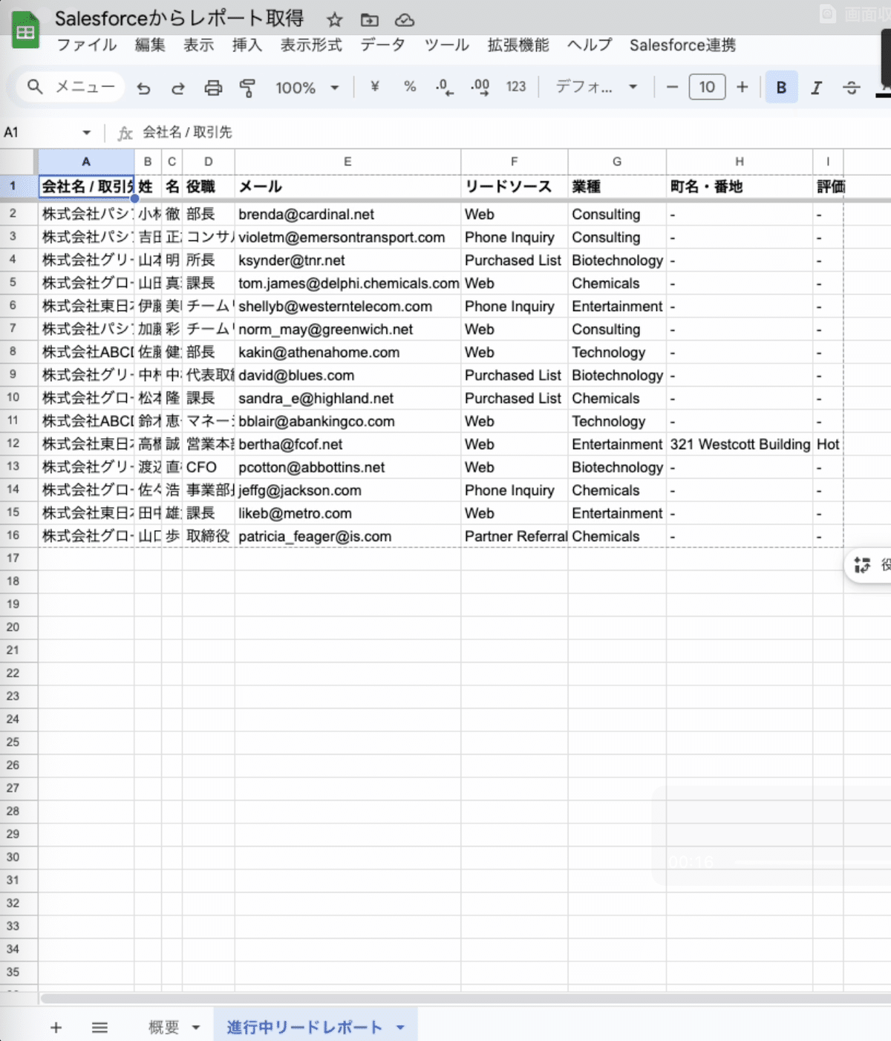Image resolution: width=891 pixels, height=1041 pixels.
Task: Open the zoom 100% dropdown
Action: click(307, 88)
